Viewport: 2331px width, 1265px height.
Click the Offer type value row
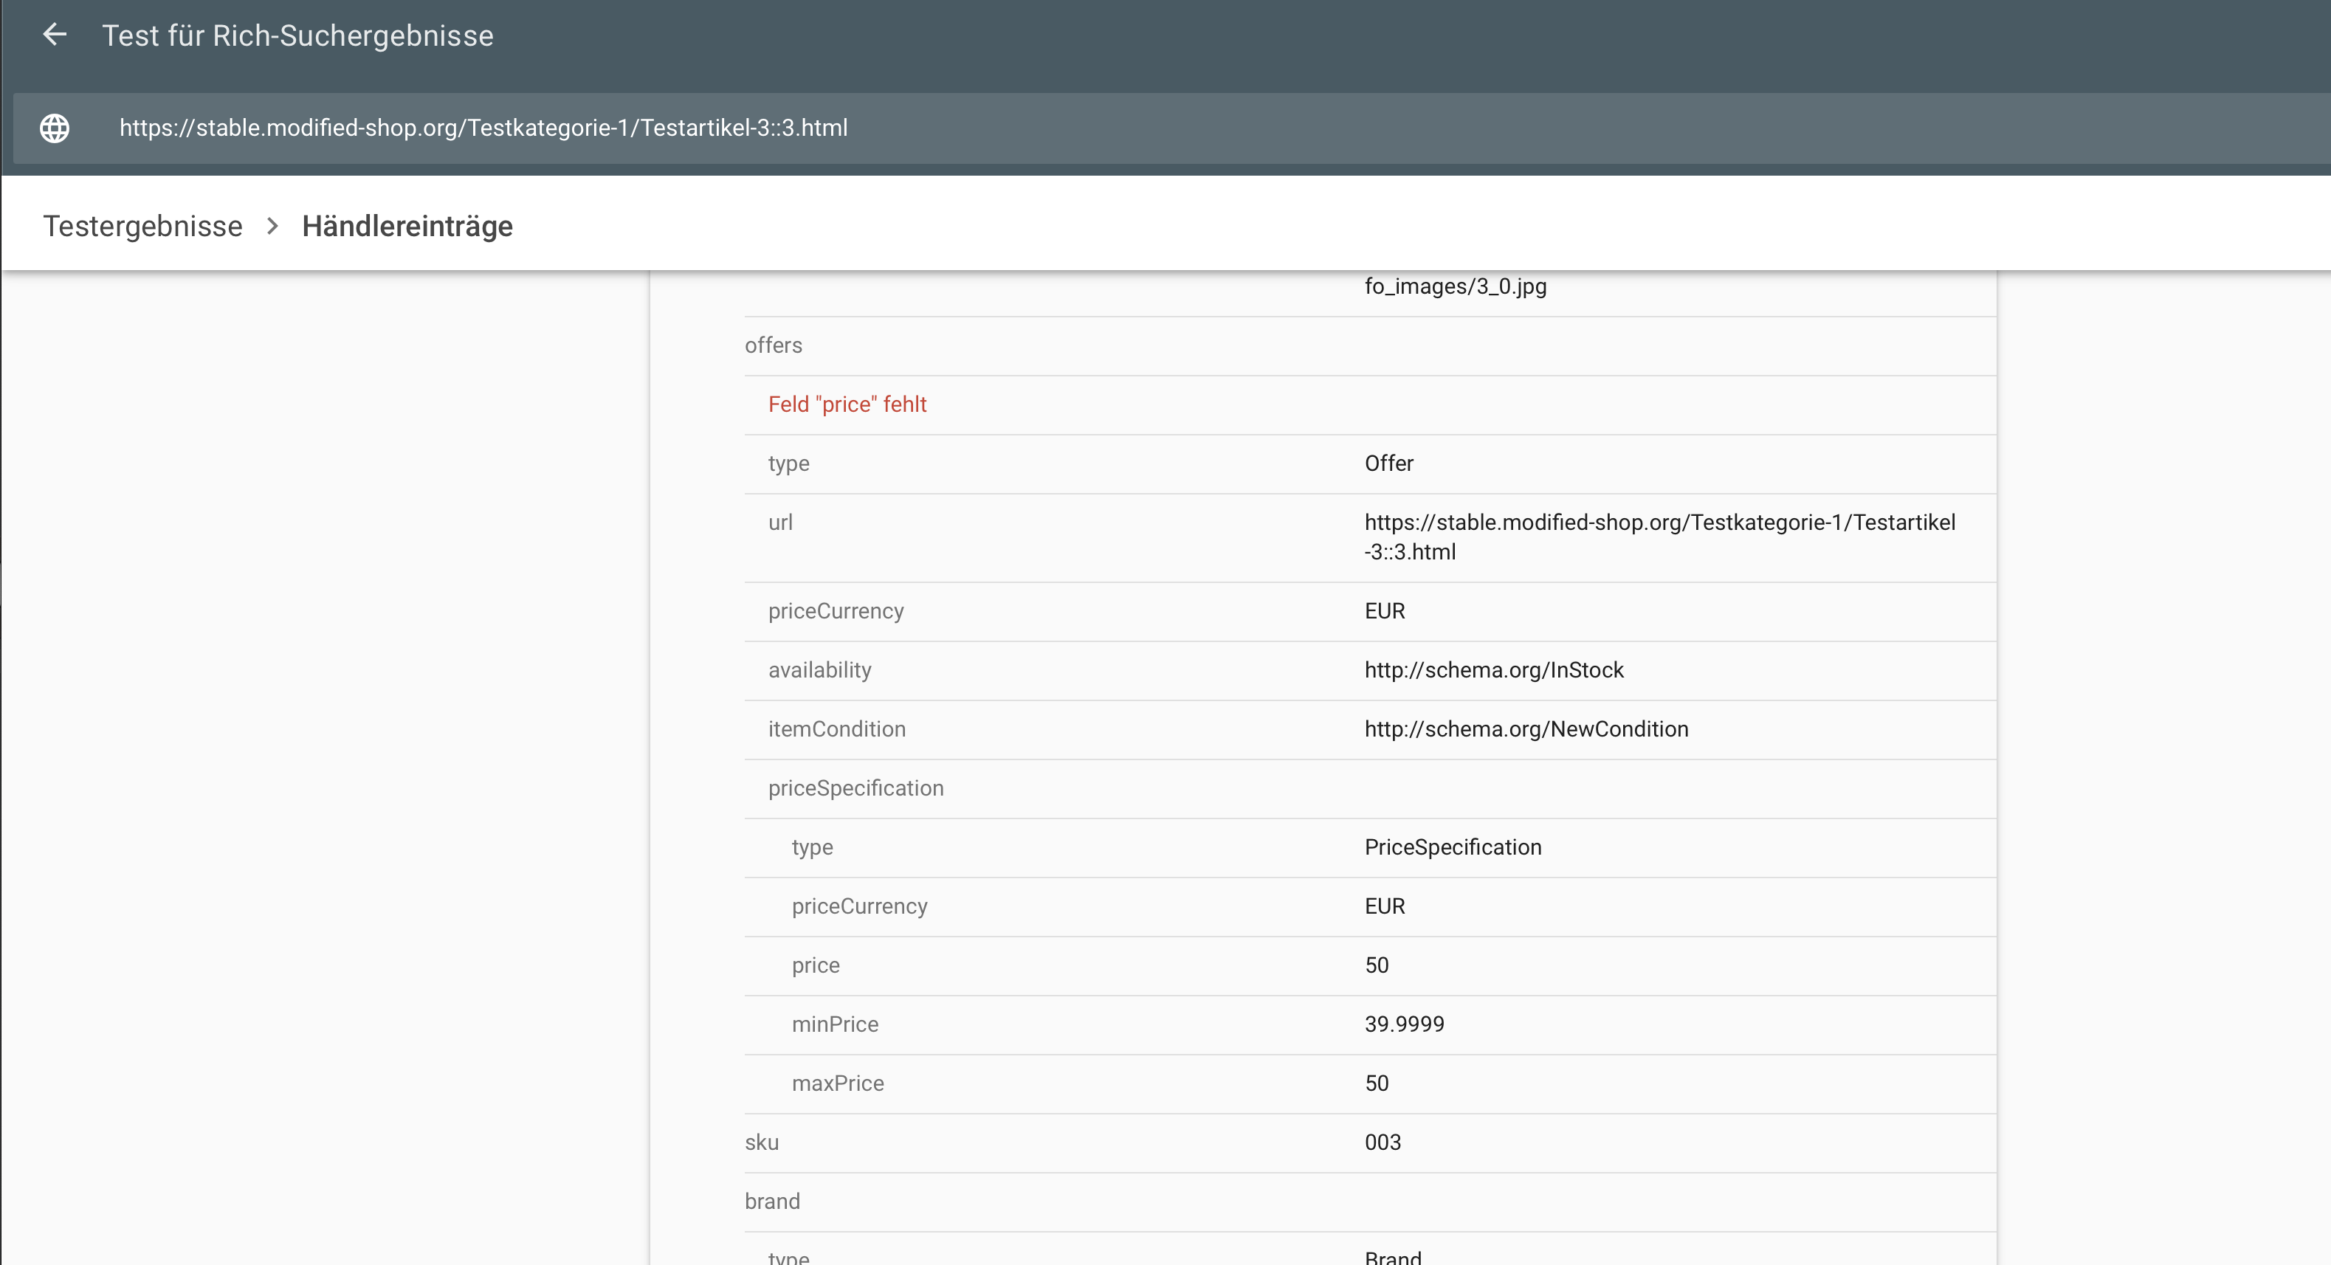(x=1388, y=463)
